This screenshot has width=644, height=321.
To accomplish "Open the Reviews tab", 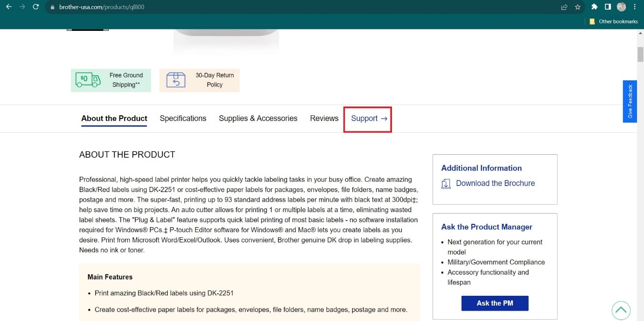I will click(324, 118).
